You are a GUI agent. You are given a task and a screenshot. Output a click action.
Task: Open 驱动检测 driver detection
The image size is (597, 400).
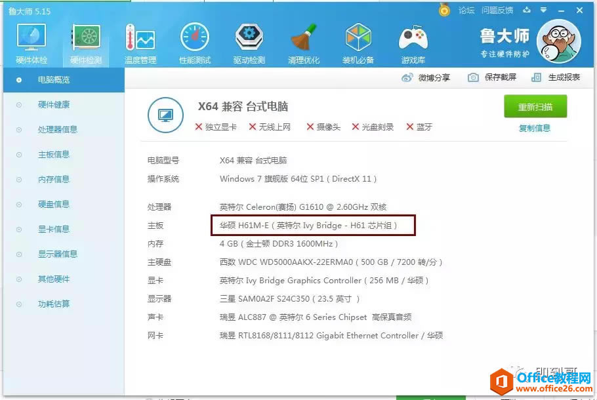249,44
